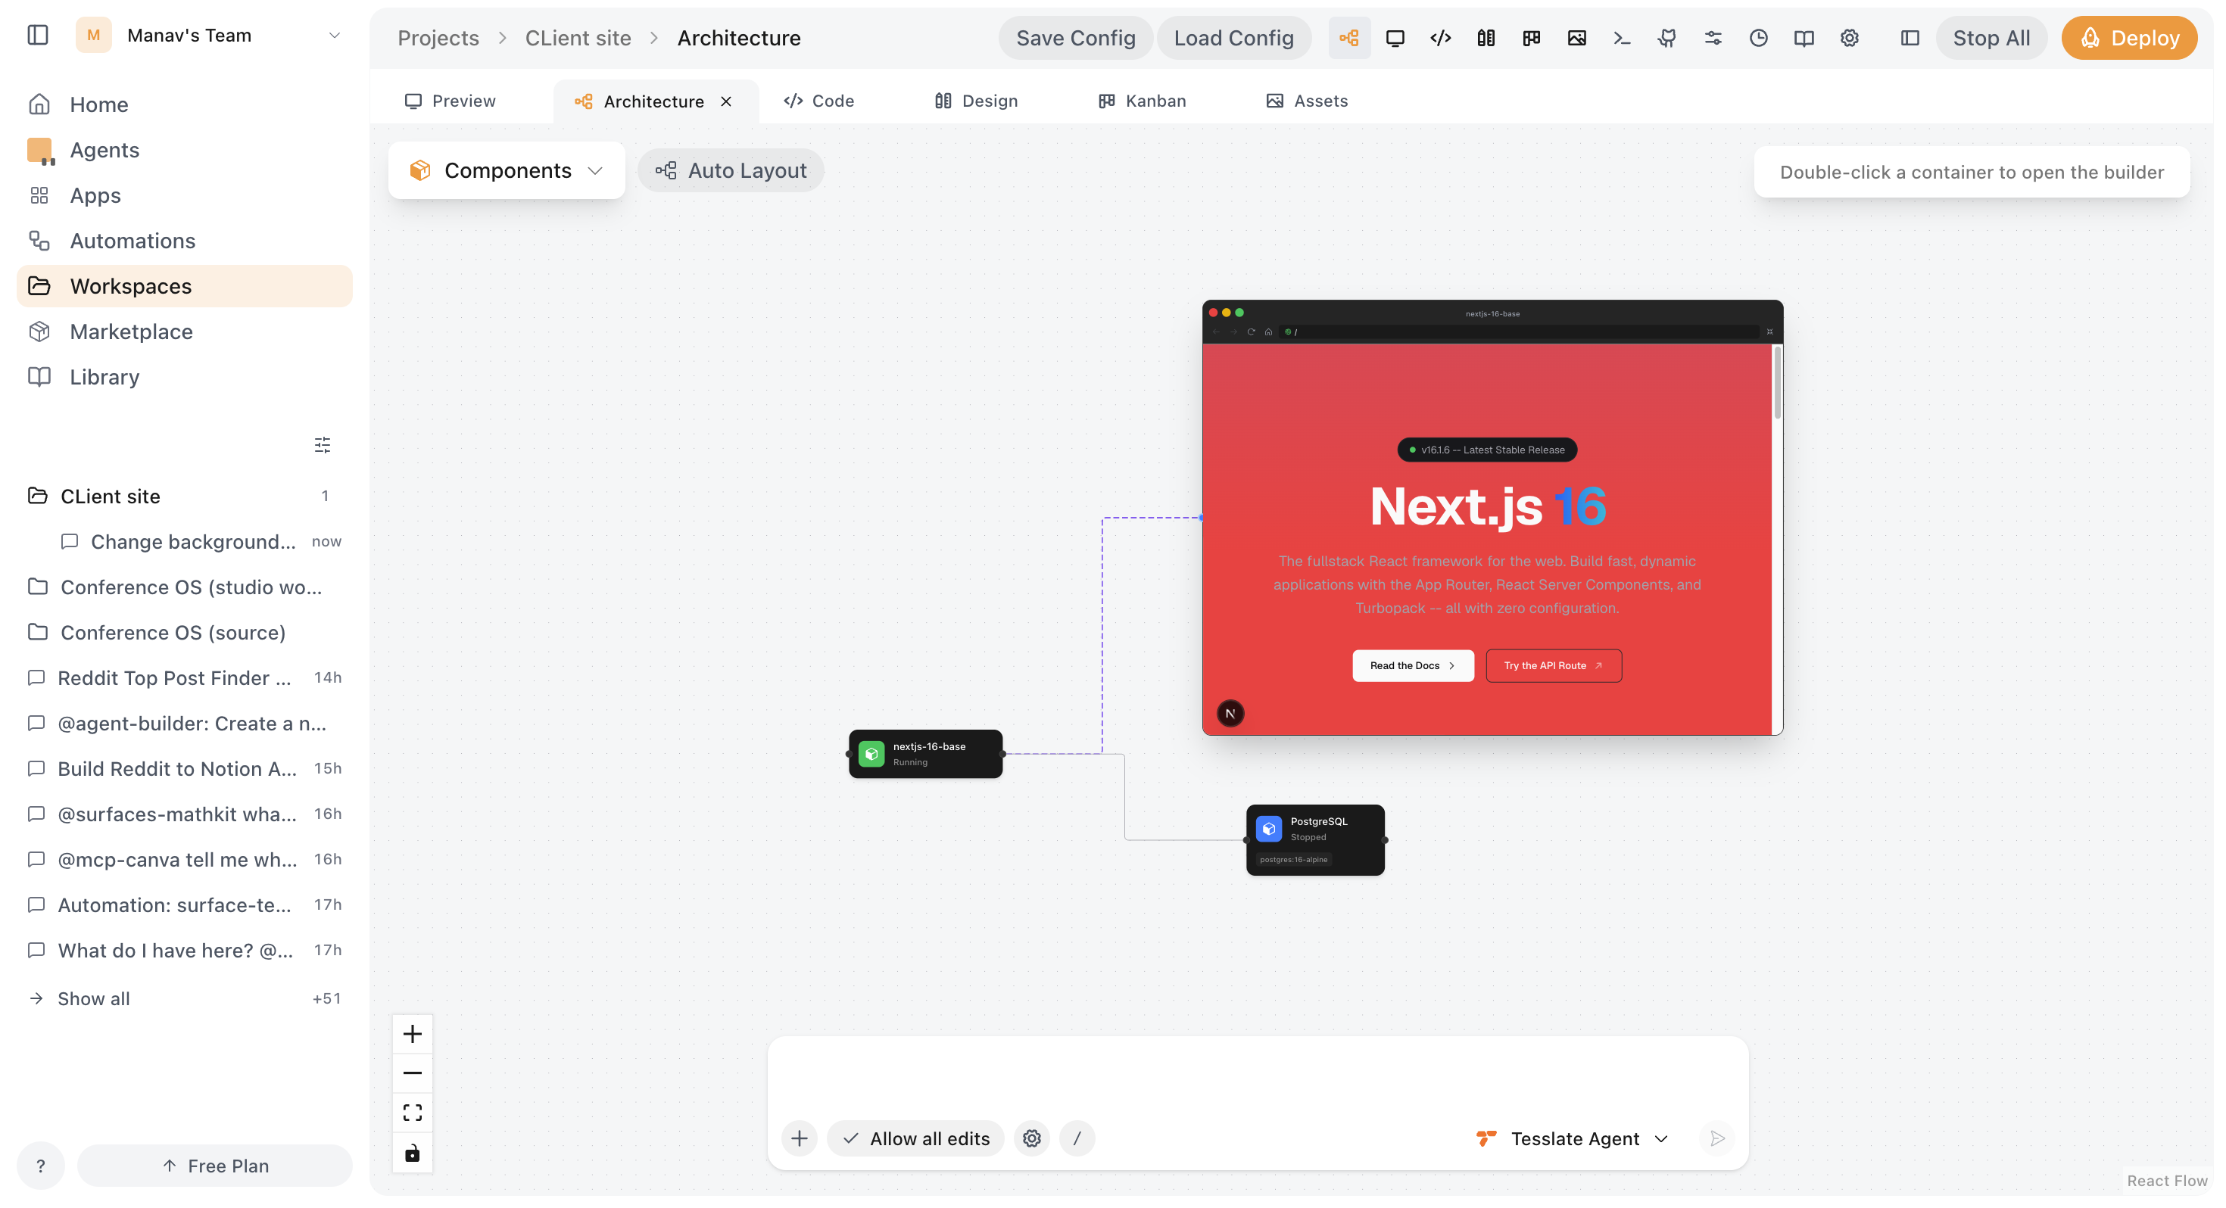Add an attachment with the plus button
The height and width of the screenshot is (1208, 2226).
pos(800,1139)
